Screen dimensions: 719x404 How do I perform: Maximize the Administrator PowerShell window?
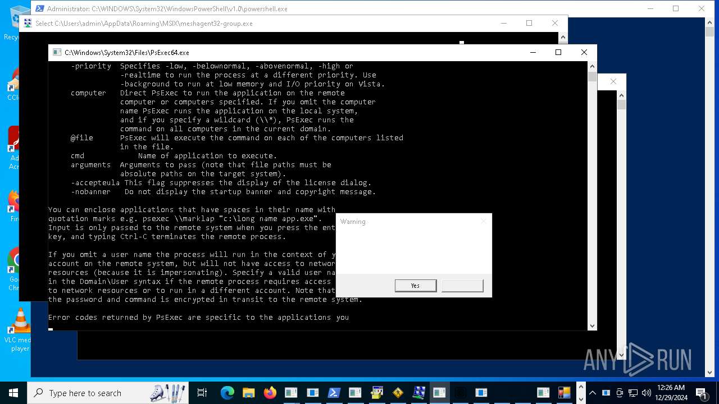tap(676, 8)
